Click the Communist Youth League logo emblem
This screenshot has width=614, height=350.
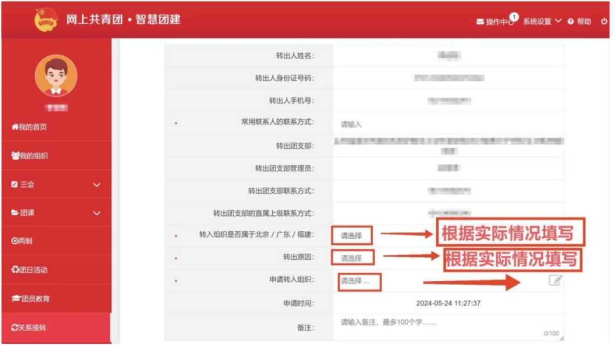(x=46, y=20)
